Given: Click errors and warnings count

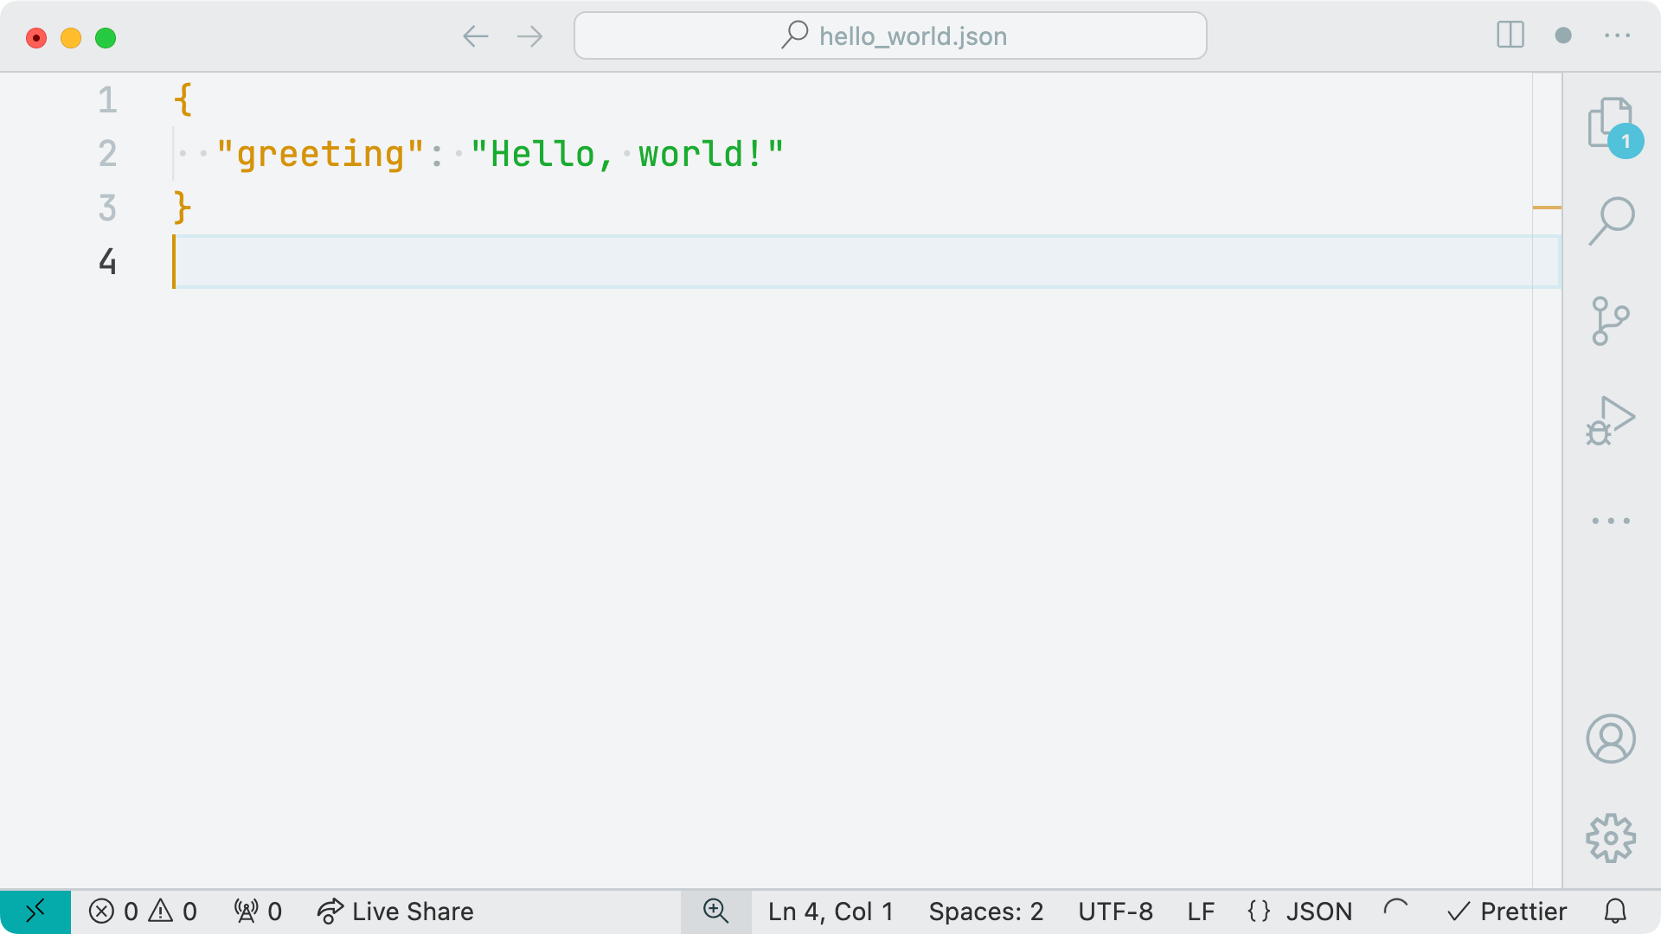Looking at the screenshot, I should [143, 911].
